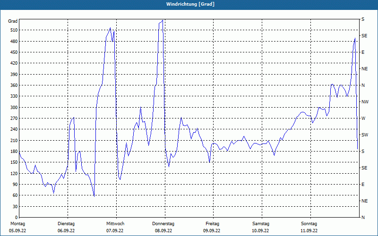This screenshot has width=378, height=236.
Task: Select the 330 degree axis label
Action: click(x=15, y=96)
